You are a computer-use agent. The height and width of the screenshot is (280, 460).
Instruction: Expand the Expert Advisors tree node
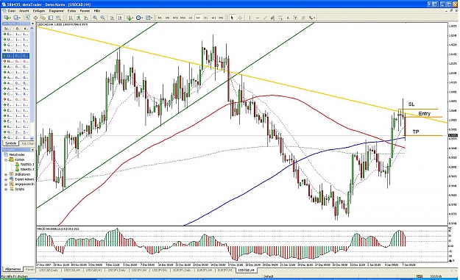click(x=6, y=179)
